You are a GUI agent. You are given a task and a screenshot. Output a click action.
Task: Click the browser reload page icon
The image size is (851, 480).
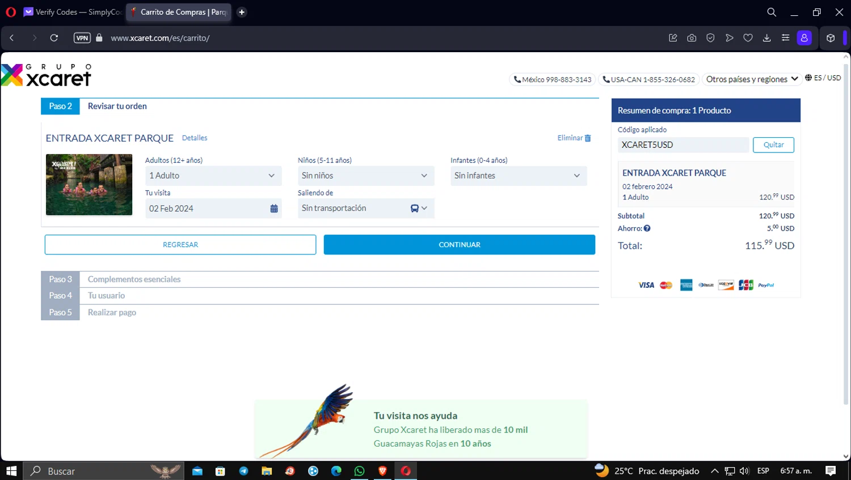click(x=54, y=38)
